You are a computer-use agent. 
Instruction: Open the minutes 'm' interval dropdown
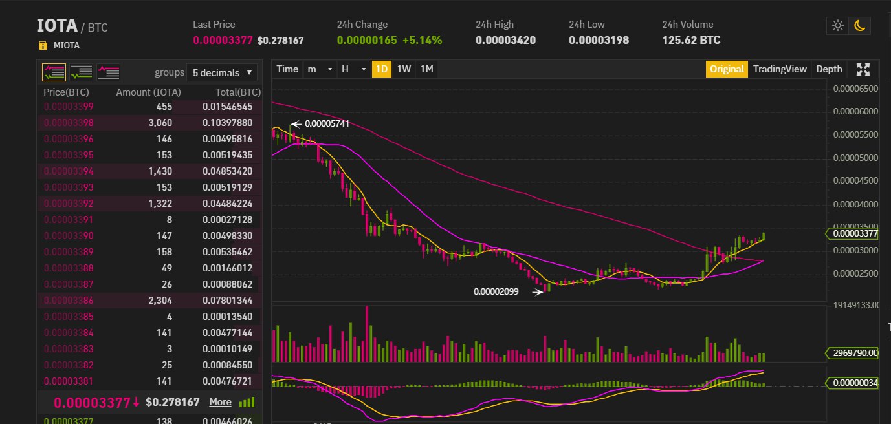coord(320,69)
